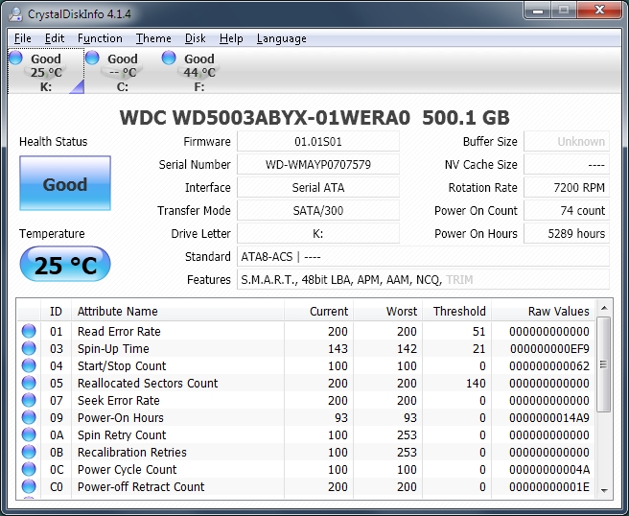The height and width of the screenshot is (516, 629).
Task: Select the Seek Error Rate attribute name
Action: point(118,400)
